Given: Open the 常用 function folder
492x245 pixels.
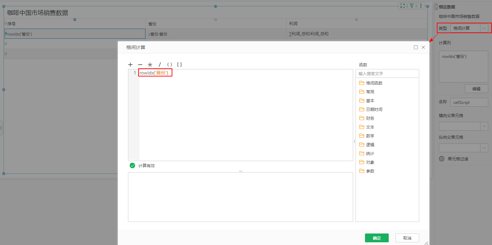Looking at the screenshot, I should click(x=367, y=92).
